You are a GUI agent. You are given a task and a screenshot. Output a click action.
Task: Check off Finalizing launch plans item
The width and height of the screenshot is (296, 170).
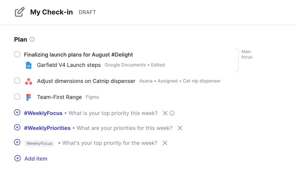[17, 55]
